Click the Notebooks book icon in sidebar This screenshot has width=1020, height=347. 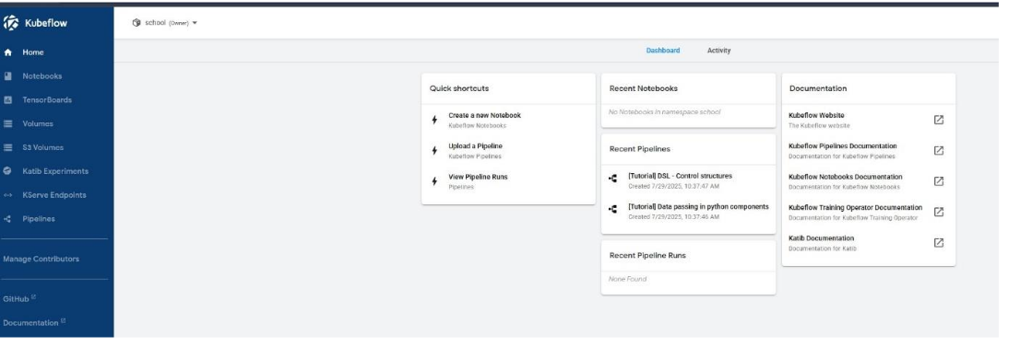pos(7,76)
